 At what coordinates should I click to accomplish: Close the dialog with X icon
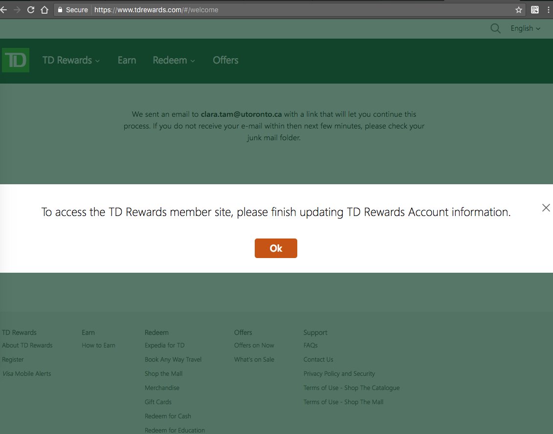[x=546, y=208]
